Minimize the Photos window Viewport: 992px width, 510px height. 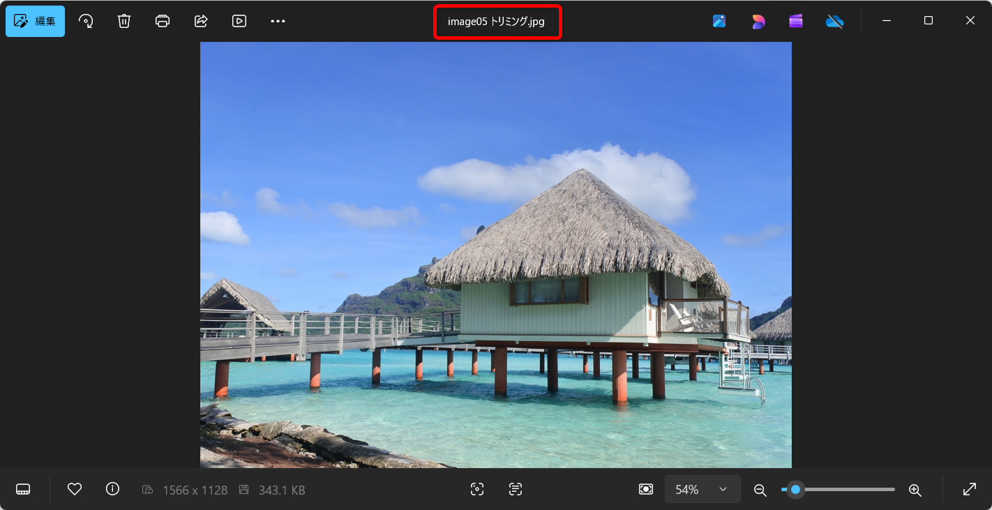click(887, 21)
